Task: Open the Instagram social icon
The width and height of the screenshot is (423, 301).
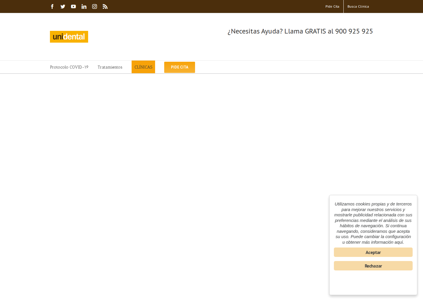Action: [x=95, y=6]
